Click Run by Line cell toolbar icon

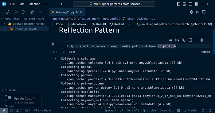[x=171, y=40]
